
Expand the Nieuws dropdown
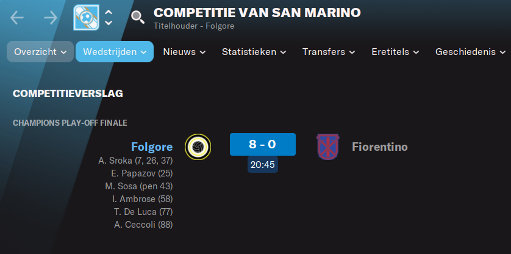coord(184,51)
